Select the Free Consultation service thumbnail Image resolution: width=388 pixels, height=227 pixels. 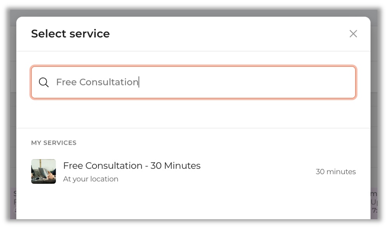click(x=44, y=171)
